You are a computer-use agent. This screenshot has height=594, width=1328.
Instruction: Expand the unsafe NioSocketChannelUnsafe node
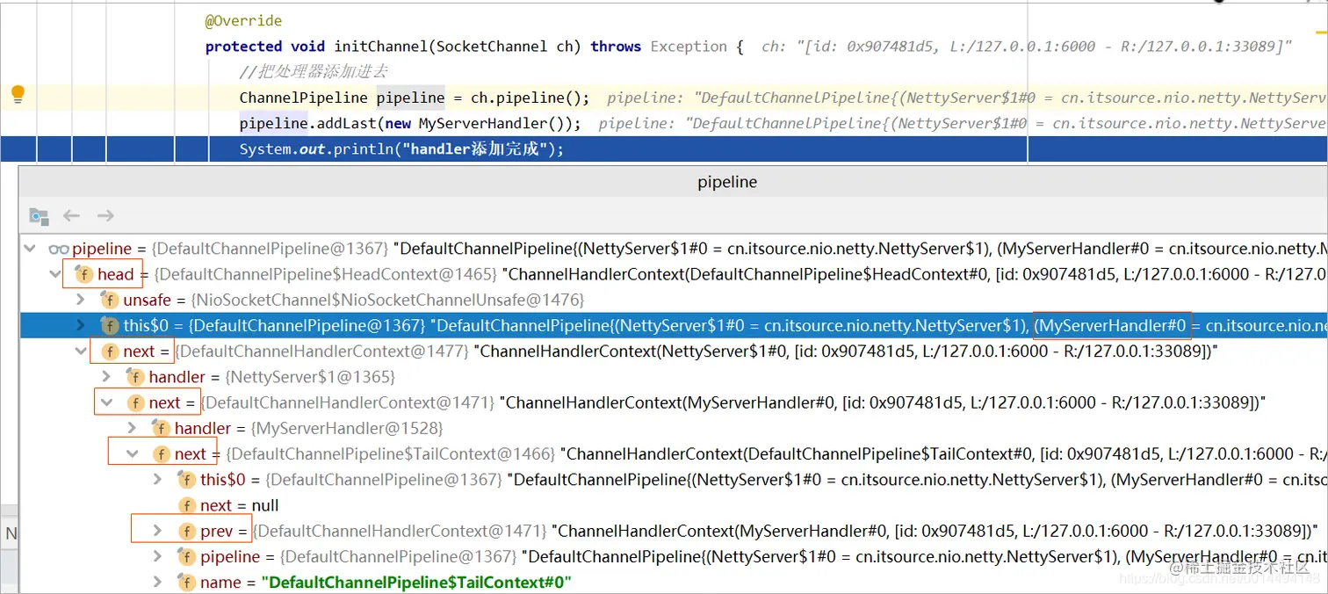coord(82,301)
